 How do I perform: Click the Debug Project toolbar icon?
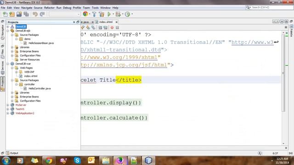pos(118,14)
